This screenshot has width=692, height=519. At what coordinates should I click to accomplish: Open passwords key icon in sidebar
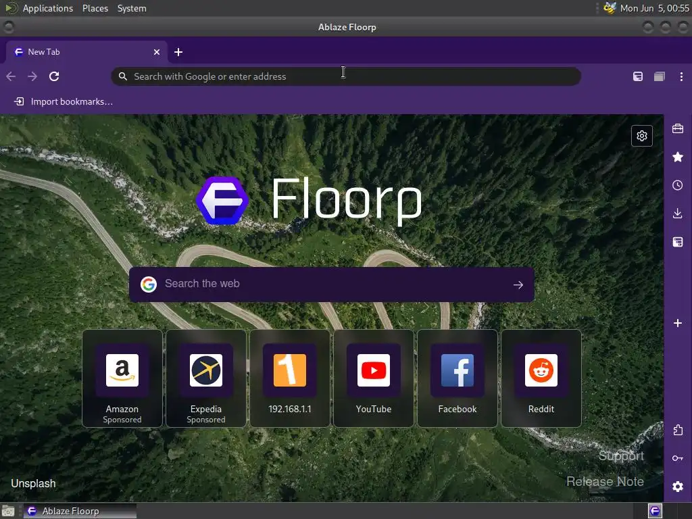(678, 458)
